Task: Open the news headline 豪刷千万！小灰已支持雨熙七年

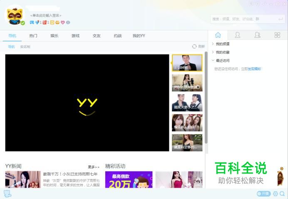Action: [70, 174]
